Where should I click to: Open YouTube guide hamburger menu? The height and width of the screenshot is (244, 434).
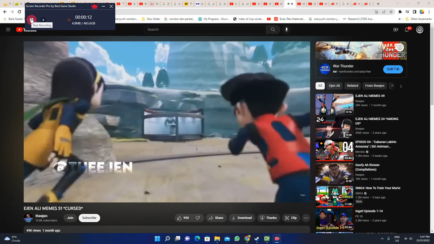tap(8, 30)
